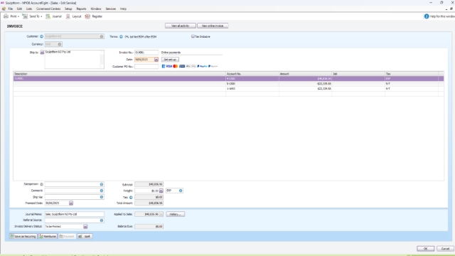The height and width of the screenshot is (256, 455).
Task: Click the Spell button
Action: tap(85, 236)
